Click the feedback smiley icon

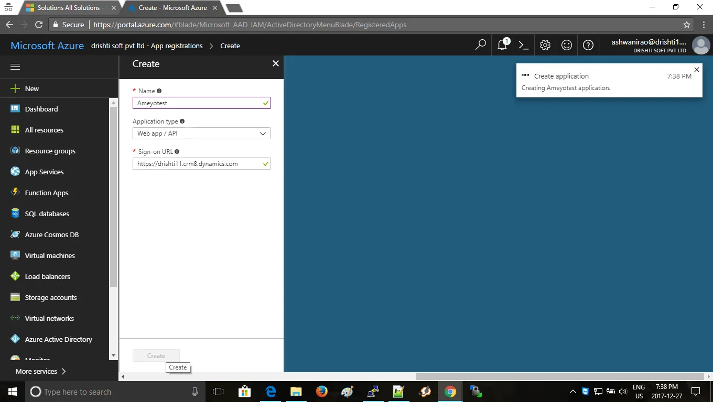click(567, 45)
